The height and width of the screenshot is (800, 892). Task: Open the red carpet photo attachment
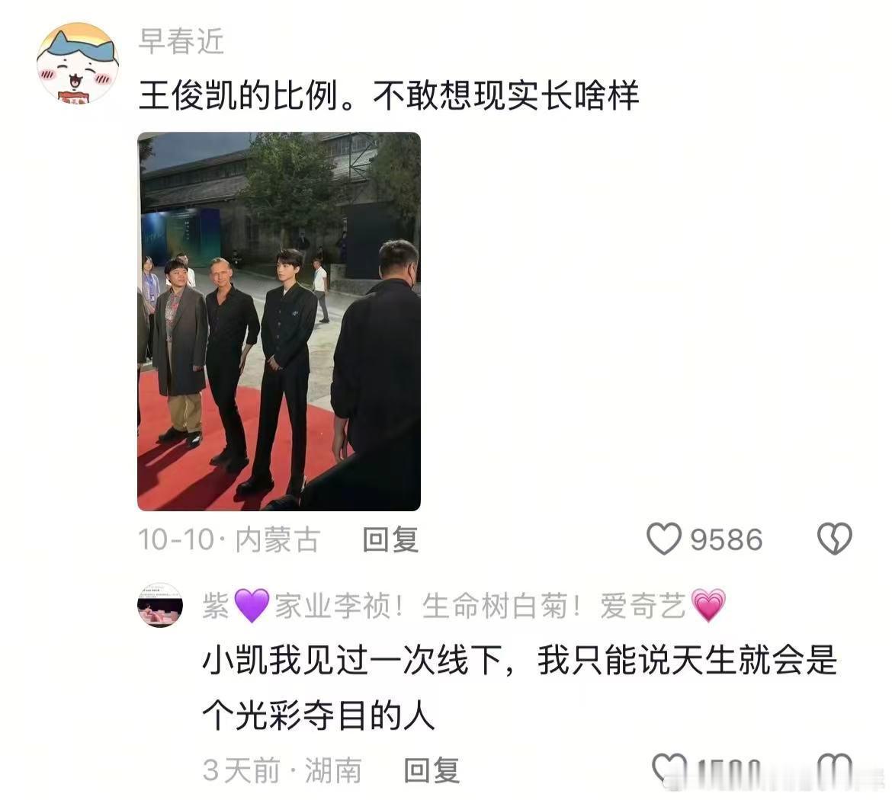point(279,322)
